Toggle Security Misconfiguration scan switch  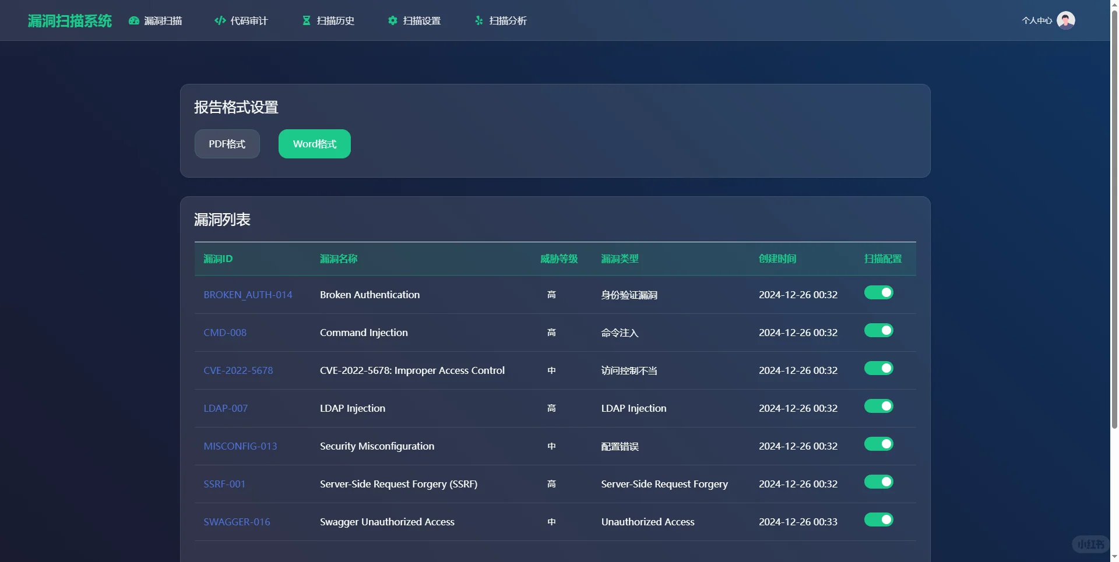(x=879, y=444)
